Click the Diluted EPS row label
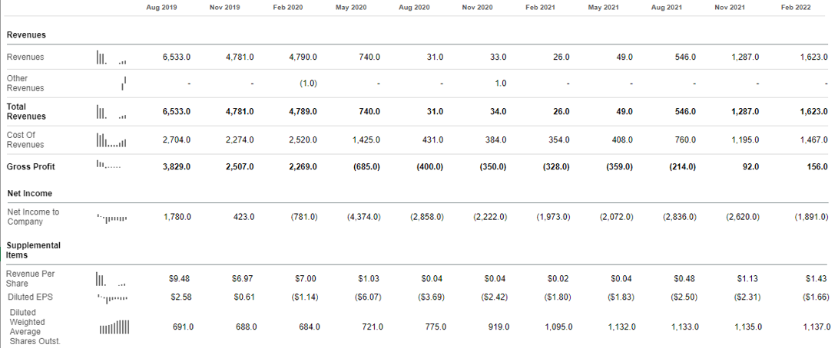This screenshot has height=348, width=838. click(26, 297)
